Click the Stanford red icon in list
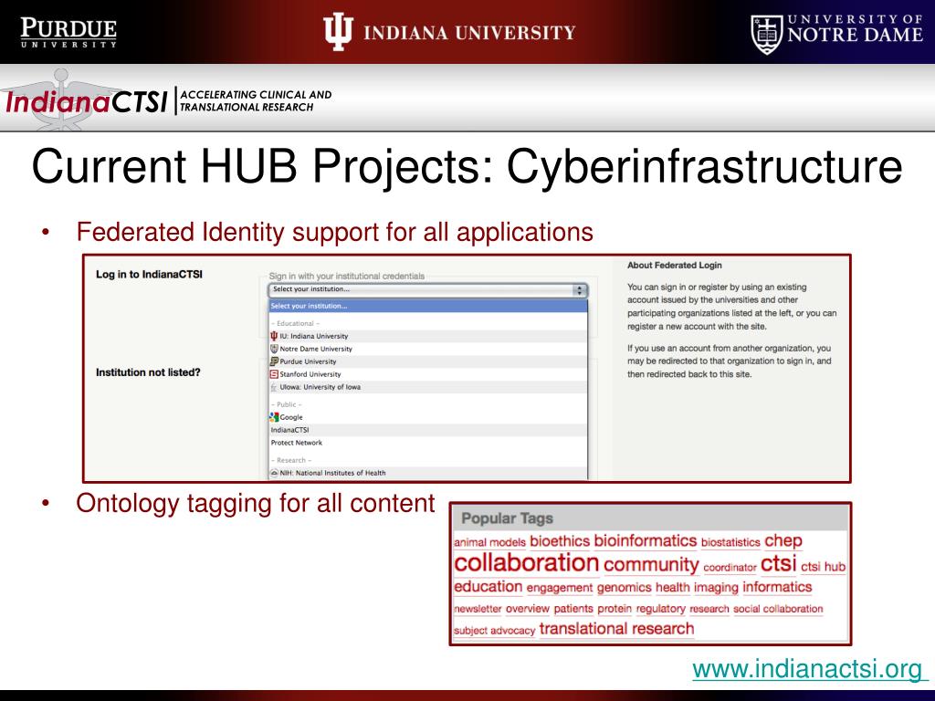 pyautogui.click(x=274, y=374)
